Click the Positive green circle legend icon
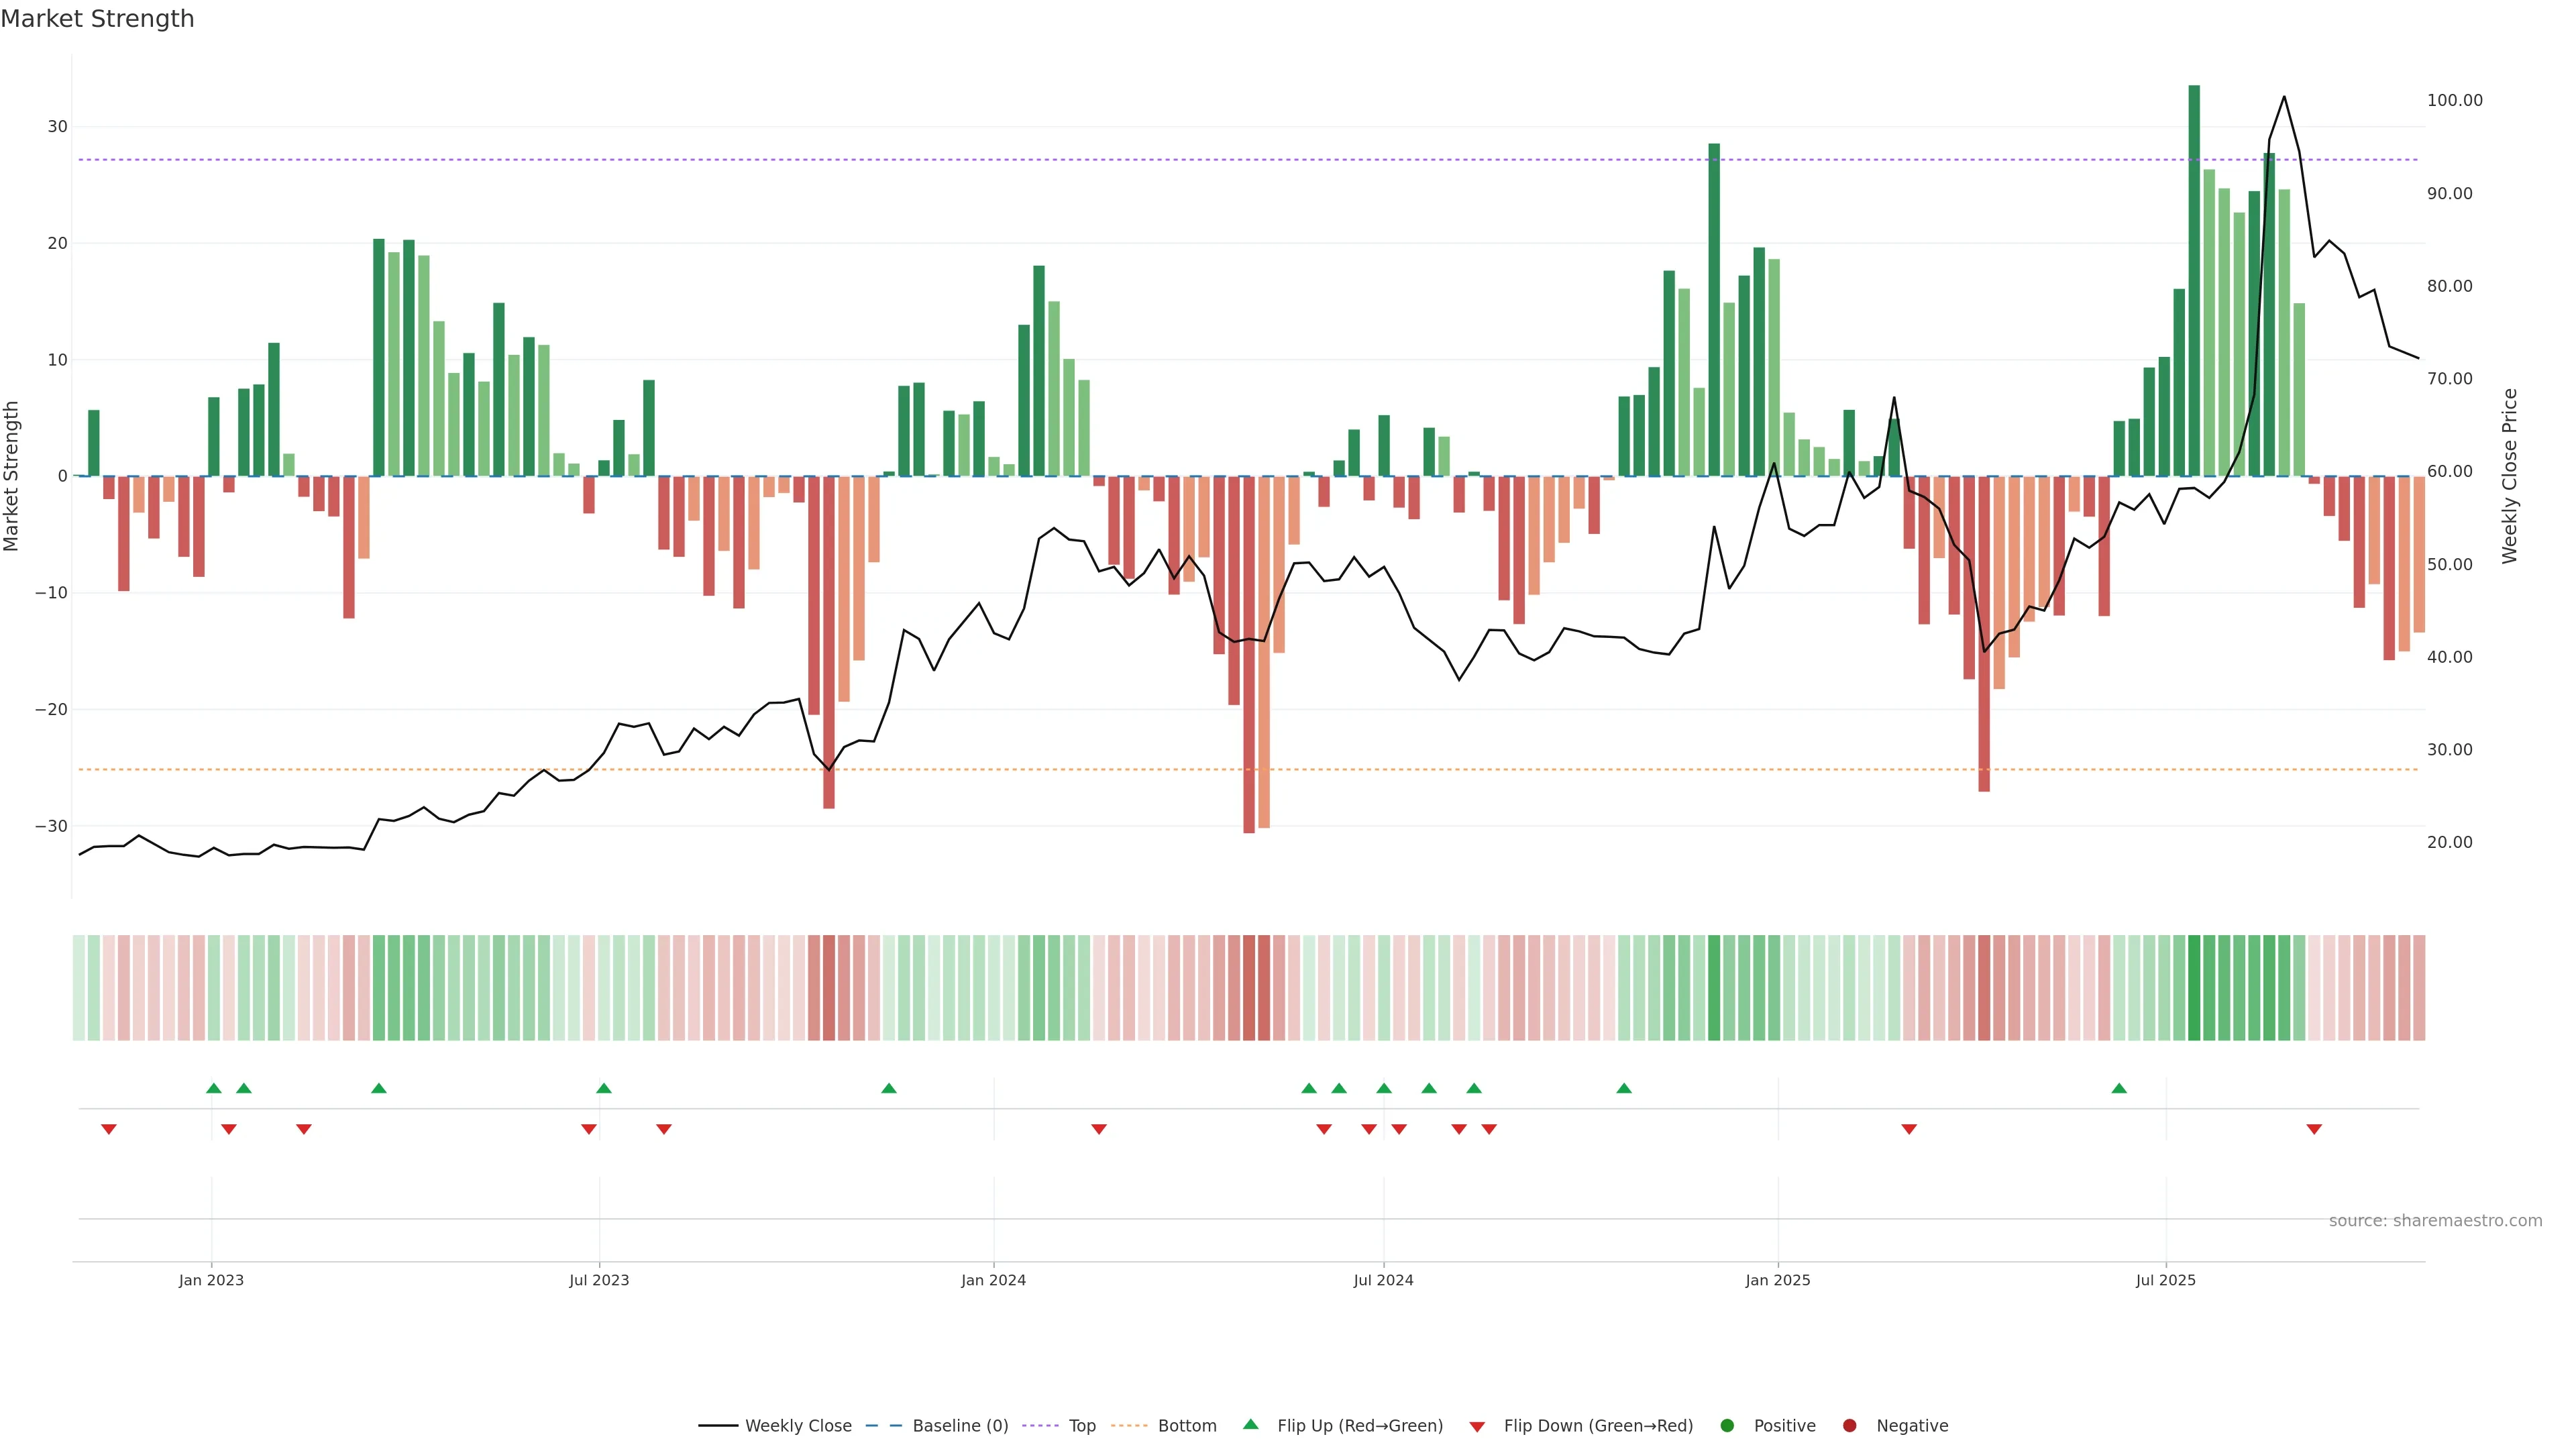The height and width of the screenshot is (1449, 2576). (1727, 1425)
